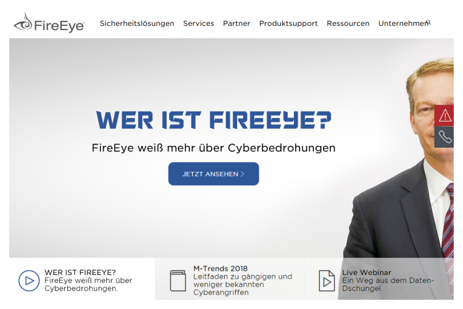This screenshot has height=309, width=463.
Task: Click the red warning triangle icon
Action: pos(444,116)
